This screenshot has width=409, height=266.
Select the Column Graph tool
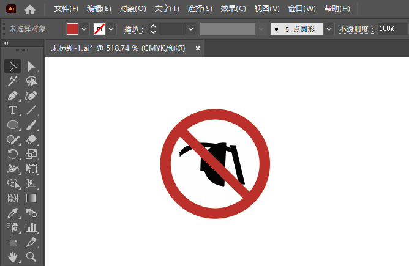(x=32, y=227)
